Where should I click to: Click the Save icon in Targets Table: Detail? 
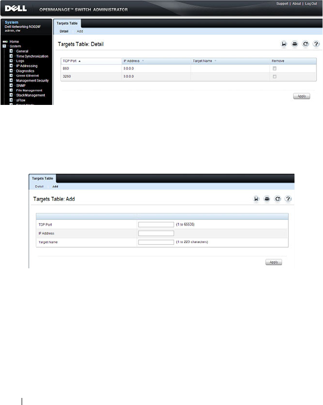click(x=284, y=44)
